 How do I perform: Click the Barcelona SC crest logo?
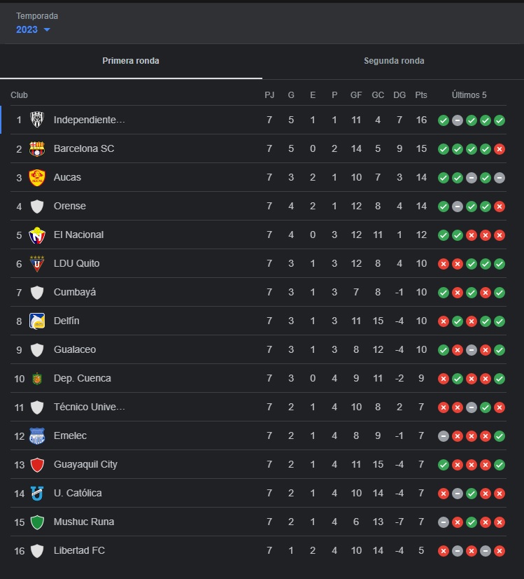click(38, 148)
